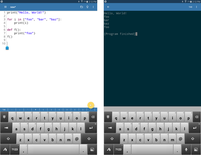Run the script with yellow play button
Viewport: 201px width, 155px height.
coord(91,105)
